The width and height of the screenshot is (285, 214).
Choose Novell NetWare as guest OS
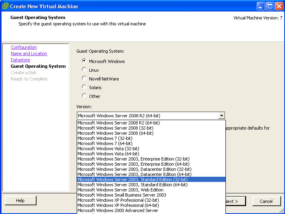[84, 78]
